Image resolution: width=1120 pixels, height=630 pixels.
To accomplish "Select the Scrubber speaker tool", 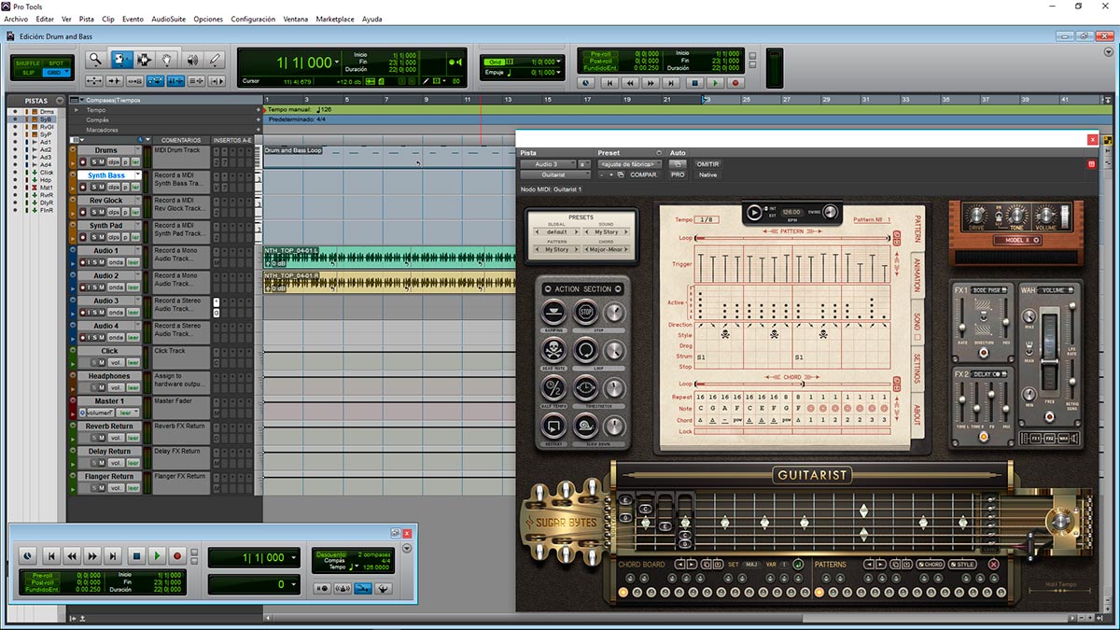I will tap(192, 60).
